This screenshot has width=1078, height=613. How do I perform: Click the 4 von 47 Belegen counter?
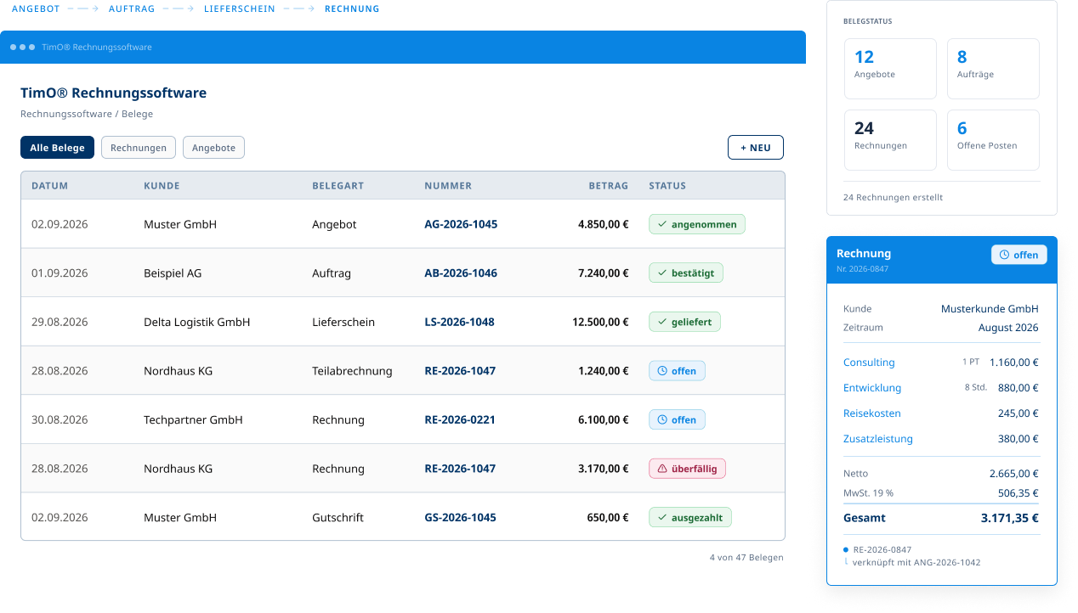click(746, 558)
